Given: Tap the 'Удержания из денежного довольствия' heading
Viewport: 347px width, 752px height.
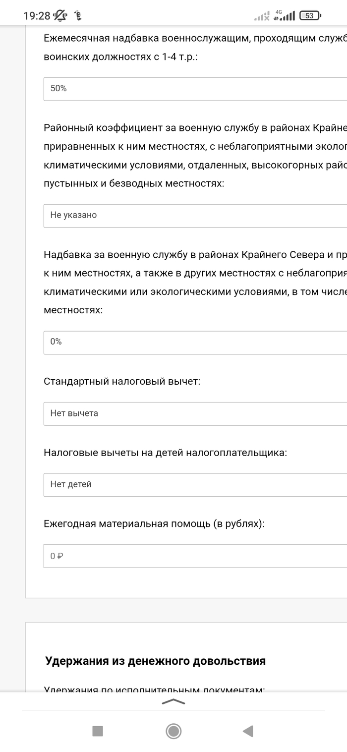Looking at the screenshot, I should point(155,661).
